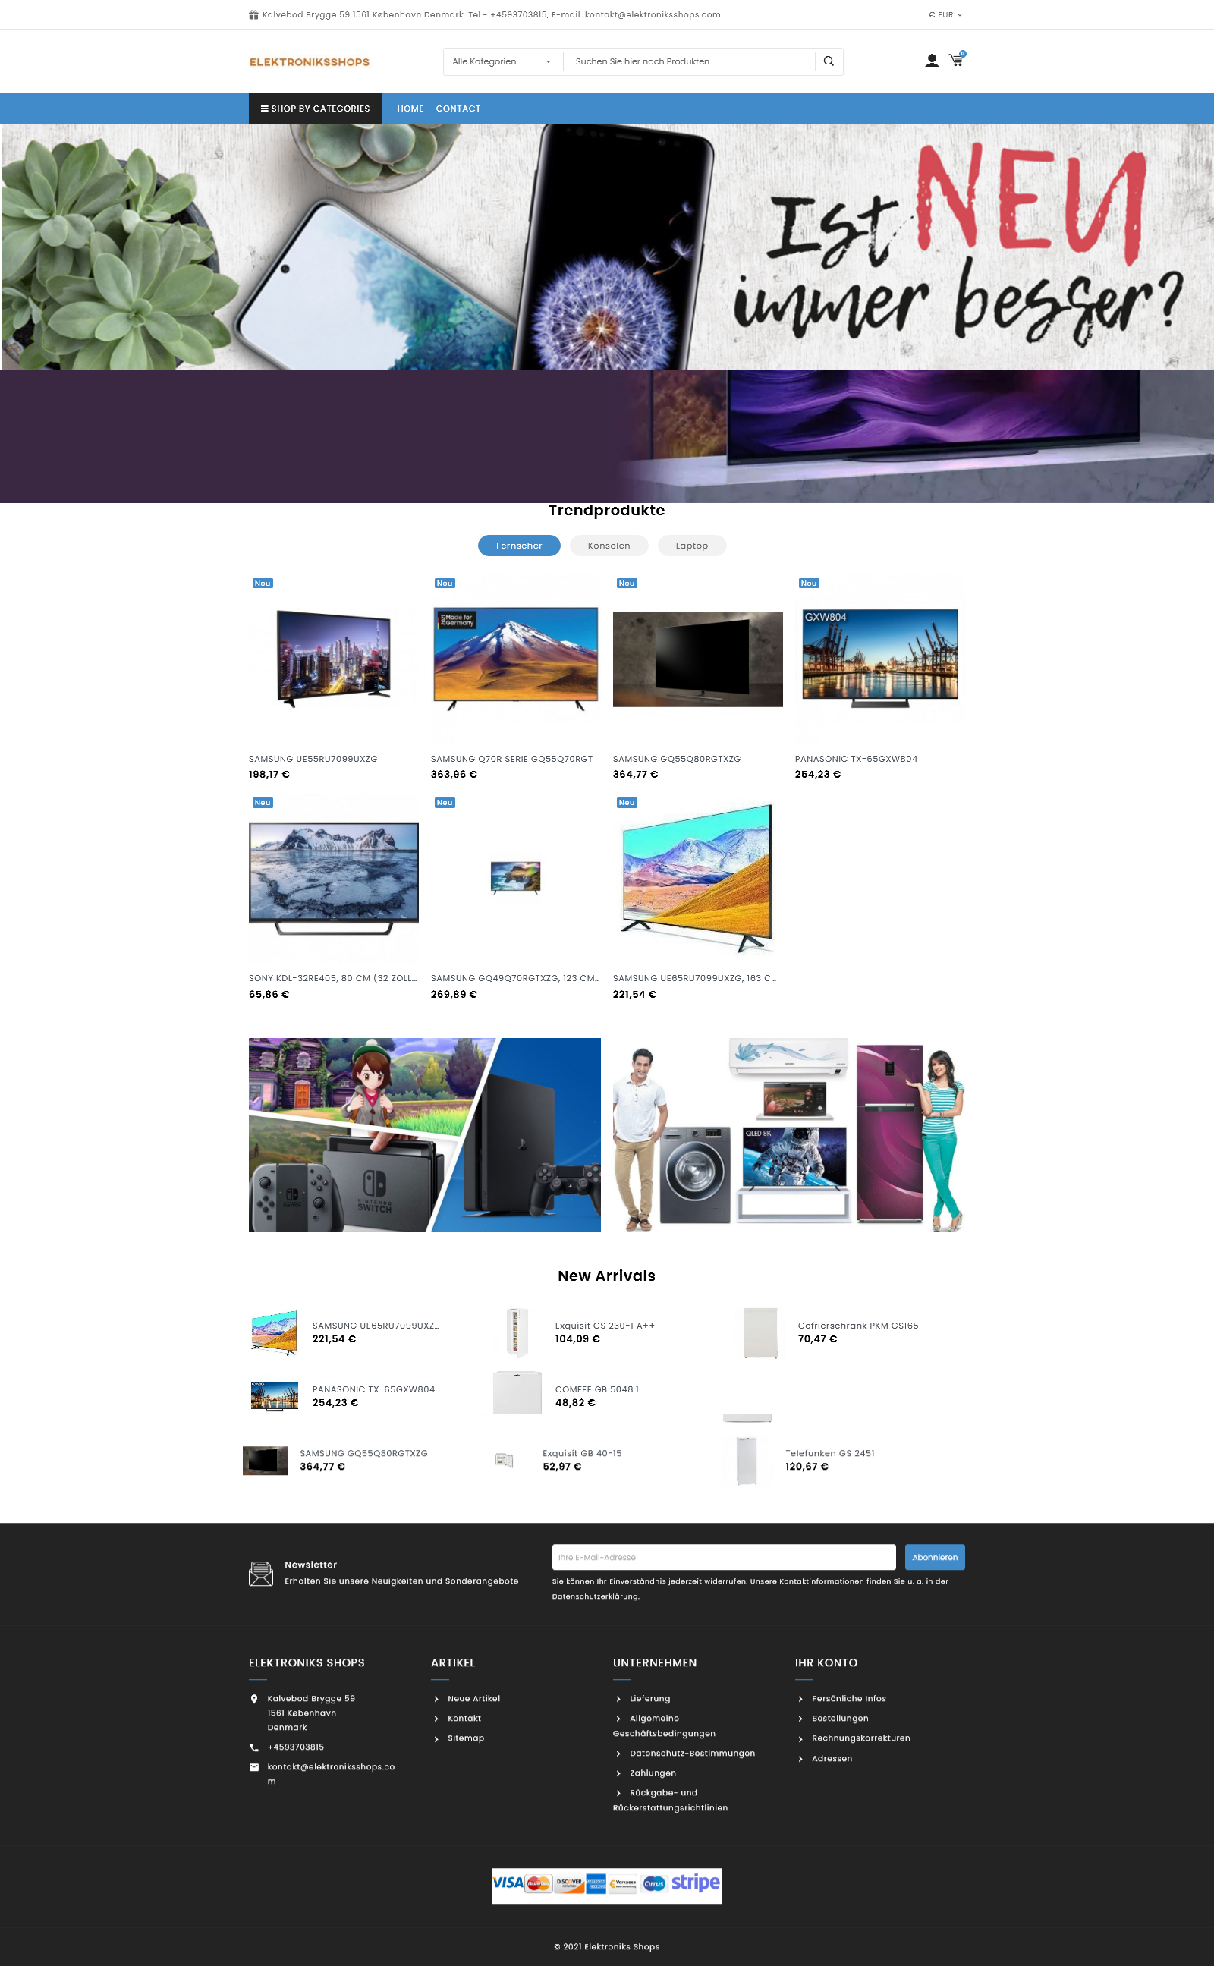
Task: Click the newsletter envelope icon
Action: click(261, 1573)
